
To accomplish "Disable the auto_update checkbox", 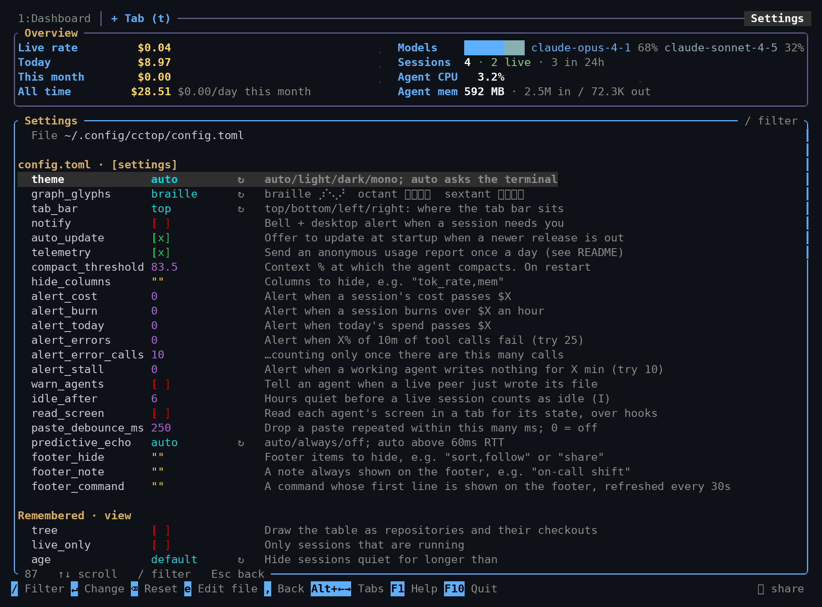I will 161,238.
